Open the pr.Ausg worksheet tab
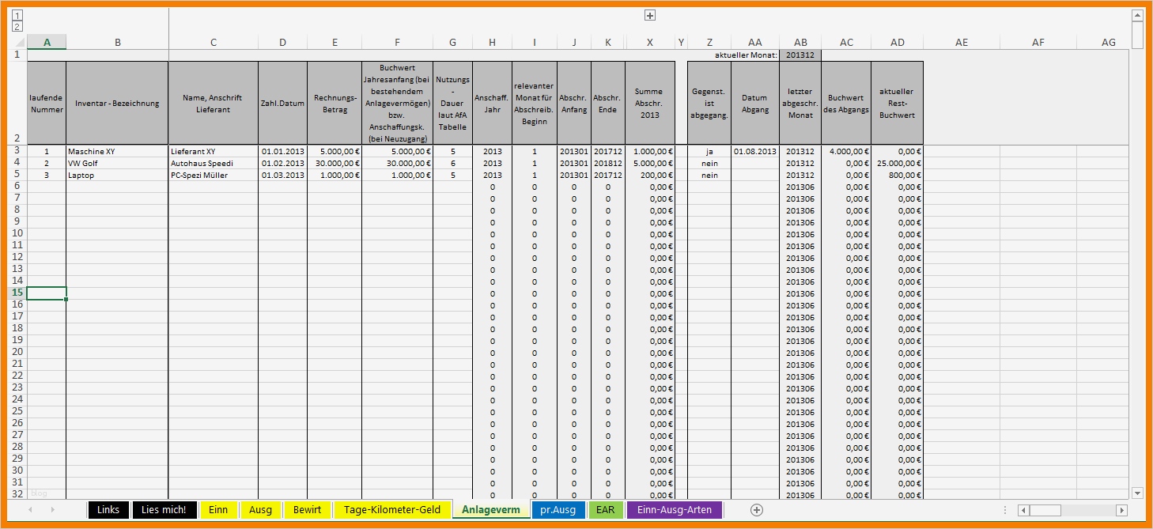 [x=558, y=510]
